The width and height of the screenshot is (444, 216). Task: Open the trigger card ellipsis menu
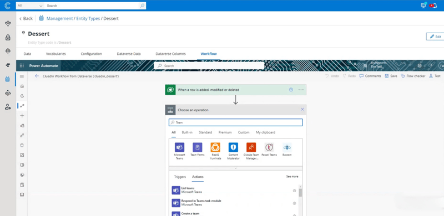pos(301,90)
